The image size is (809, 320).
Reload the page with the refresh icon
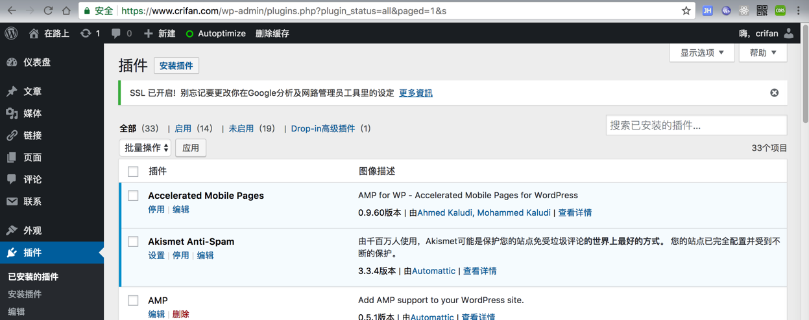(48, 10)
